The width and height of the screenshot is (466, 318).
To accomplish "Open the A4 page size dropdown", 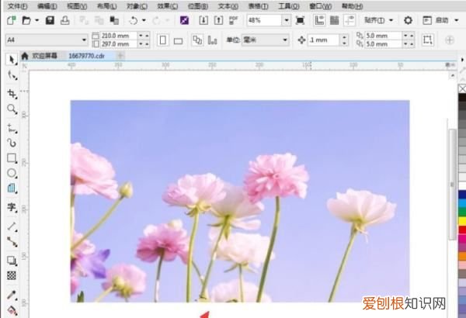I will pyautogui.click(x=84, y=40).
